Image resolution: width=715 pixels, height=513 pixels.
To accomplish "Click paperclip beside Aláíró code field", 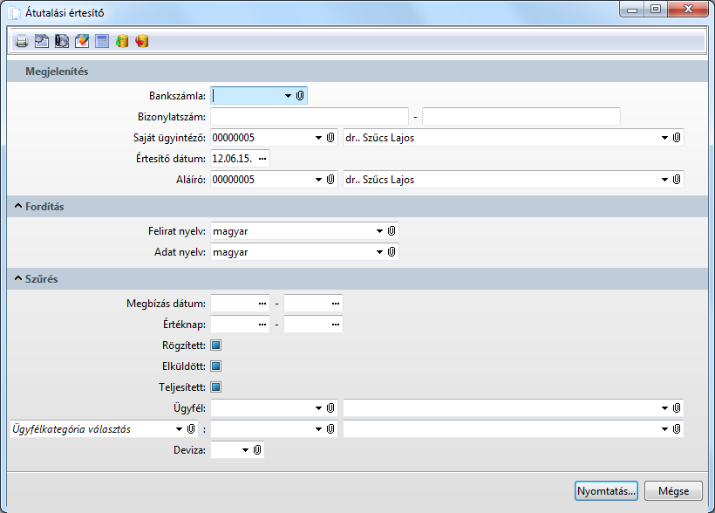I will tap(330, 180).
